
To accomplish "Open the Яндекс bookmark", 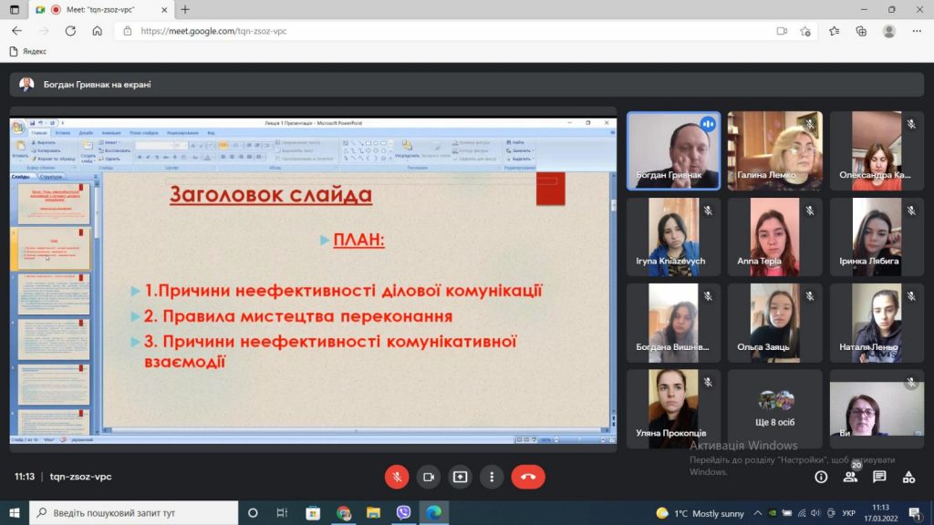I will (x=28, y=51).
